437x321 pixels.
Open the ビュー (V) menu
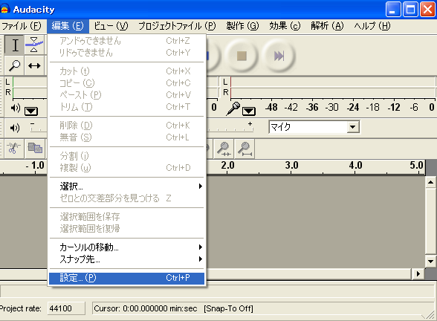point(111,26)
